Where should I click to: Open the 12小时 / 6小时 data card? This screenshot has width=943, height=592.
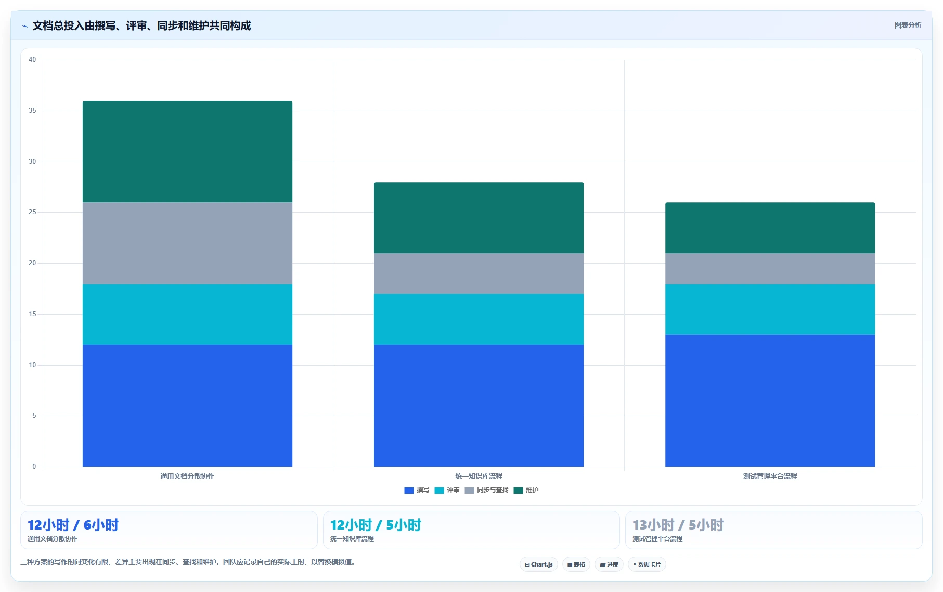tap(169, 530)
